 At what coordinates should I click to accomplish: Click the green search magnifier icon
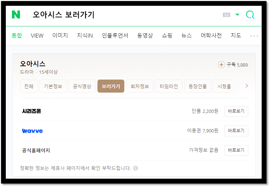pyautogui.click(x=250, y=15)
